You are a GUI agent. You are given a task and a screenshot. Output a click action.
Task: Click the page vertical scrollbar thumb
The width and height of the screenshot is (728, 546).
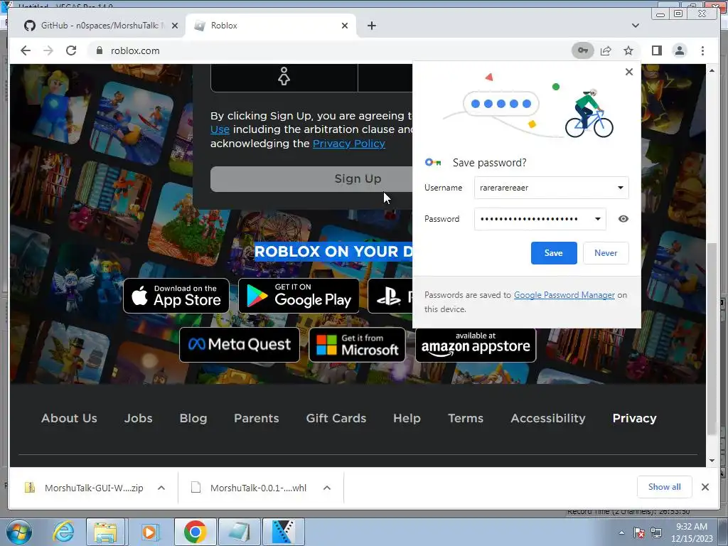click(x=712, y=339)
